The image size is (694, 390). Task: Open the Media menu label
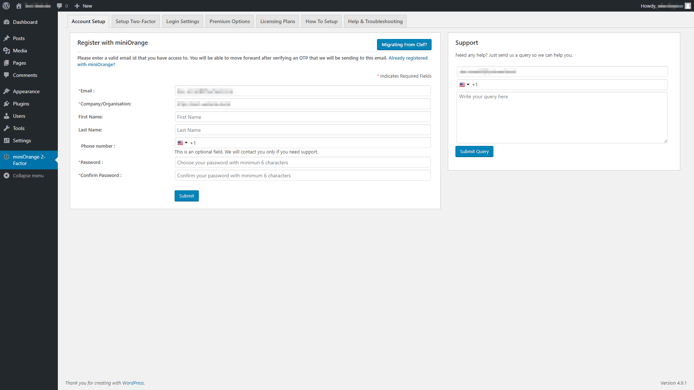point(20,51)
